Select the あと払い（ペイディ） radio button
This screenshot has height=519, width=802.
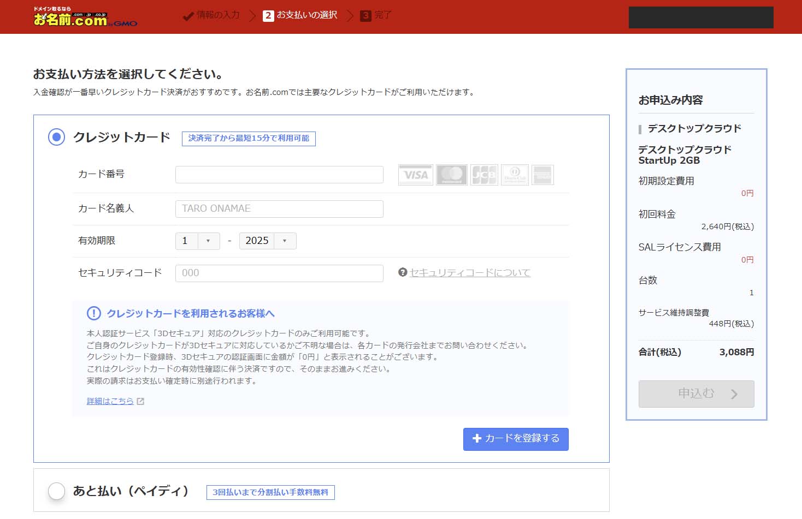click(56, 491)
